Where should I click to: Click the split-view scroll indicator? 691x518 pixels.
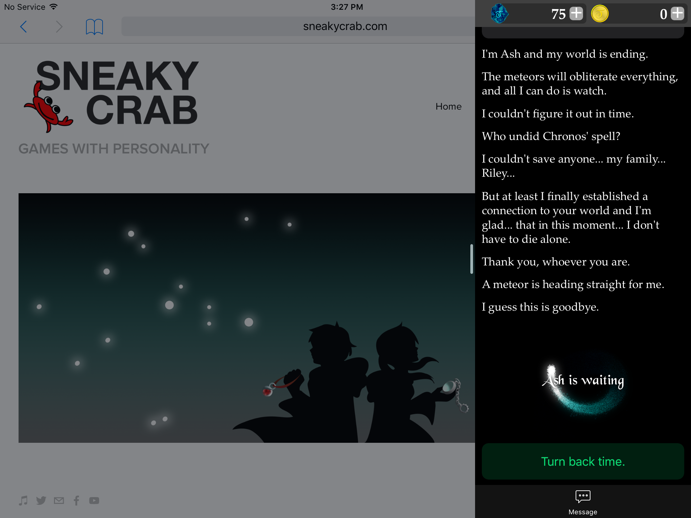click(471, 259)
